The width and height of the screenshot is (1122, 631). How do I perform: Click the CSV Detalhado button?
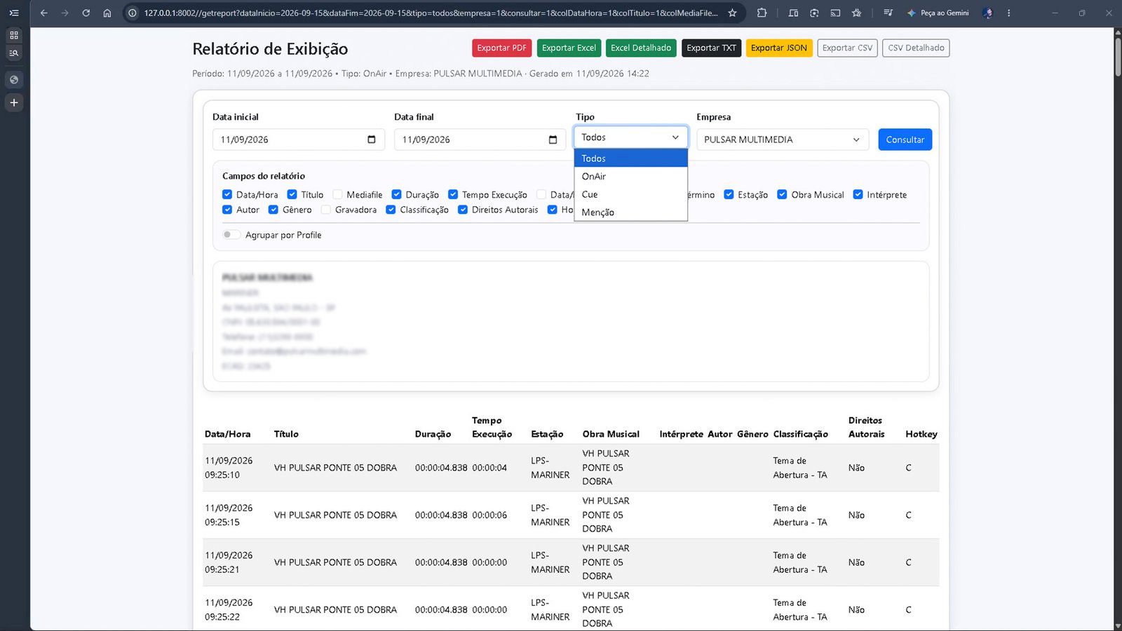[916, 48]
